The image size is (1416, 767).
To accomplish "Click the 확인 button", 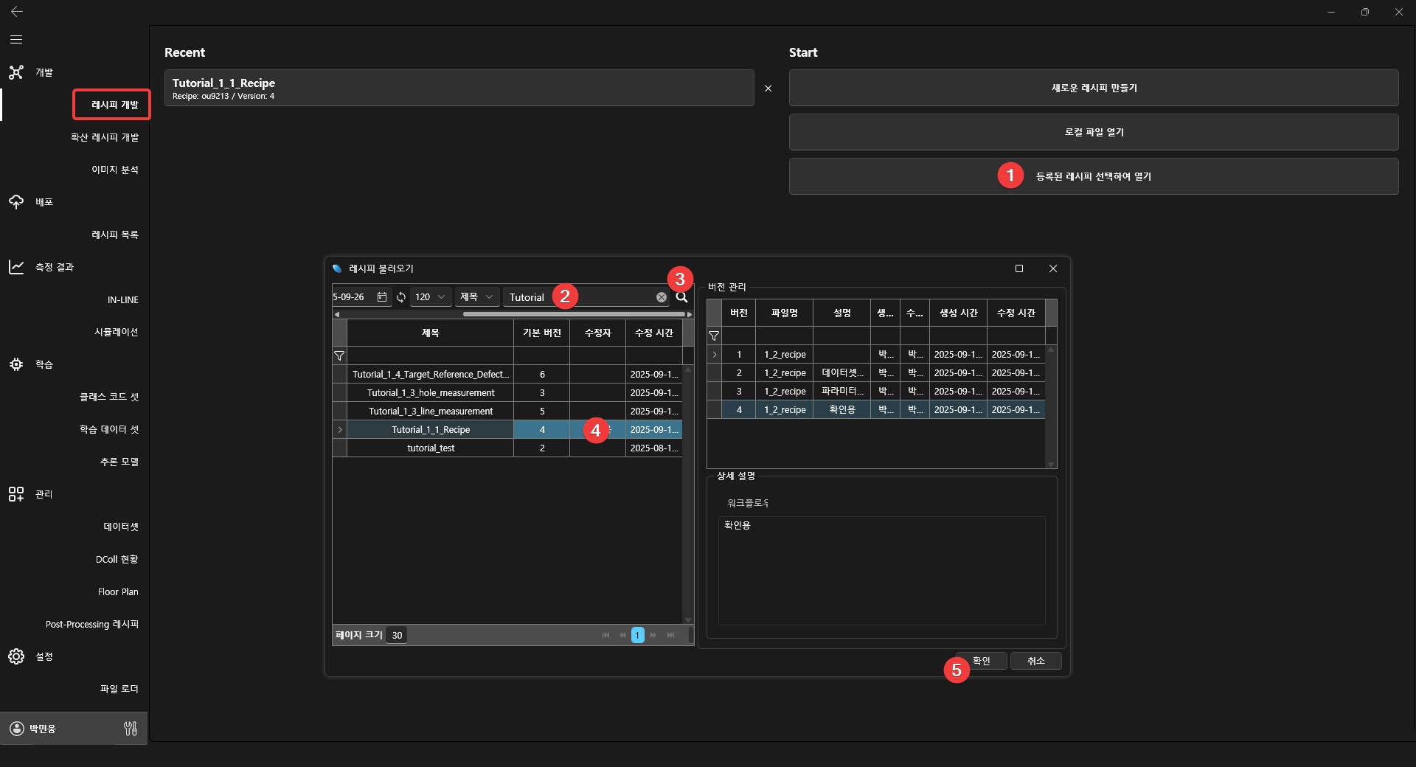I will pos(982,661).
